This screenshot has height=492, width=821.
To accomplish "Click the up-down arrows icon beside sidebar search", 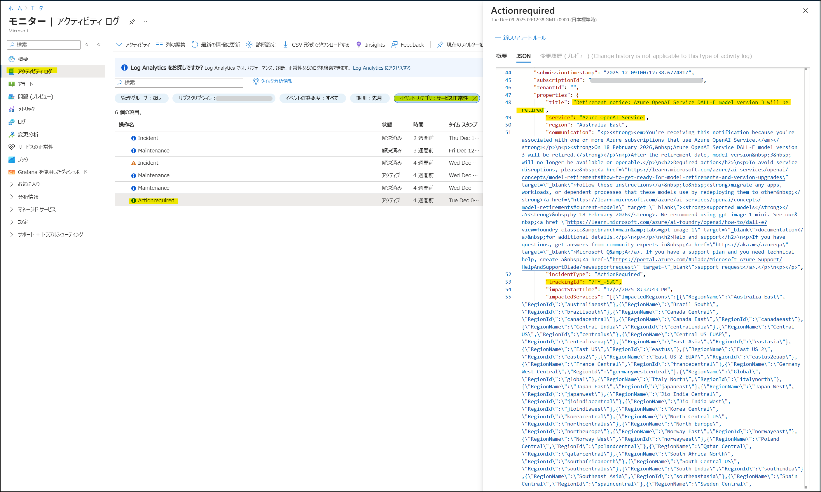I will (87, 45).
